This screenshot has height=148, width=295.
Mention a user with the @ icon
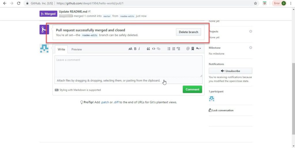tap(188, 49)
